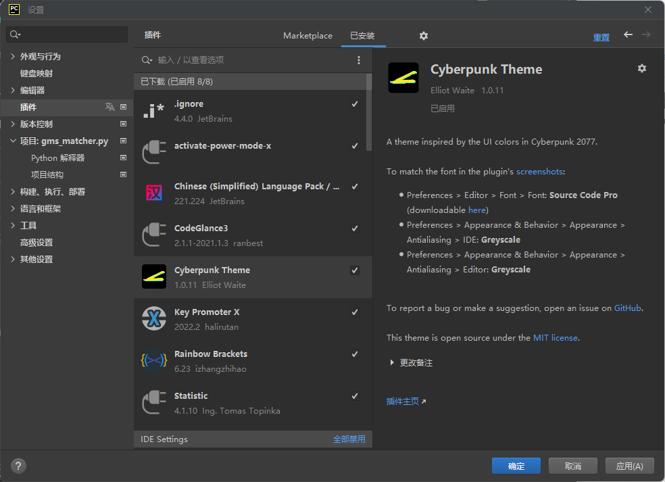Click the translate icon on 插件 row
Screen dimensions: 665x482
pos(110,107)
